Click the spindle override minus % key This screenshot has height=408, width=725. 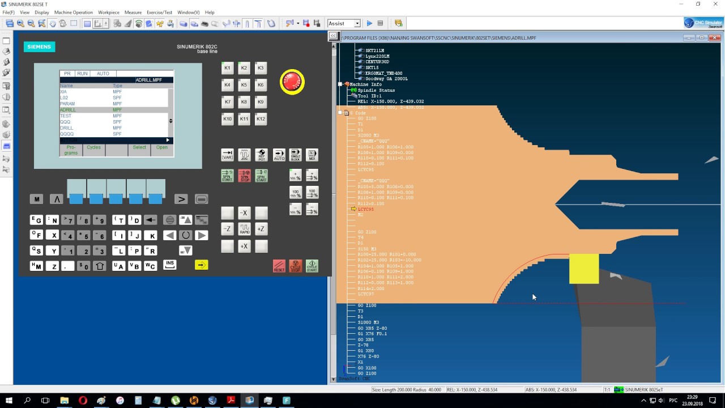(312, 210)
